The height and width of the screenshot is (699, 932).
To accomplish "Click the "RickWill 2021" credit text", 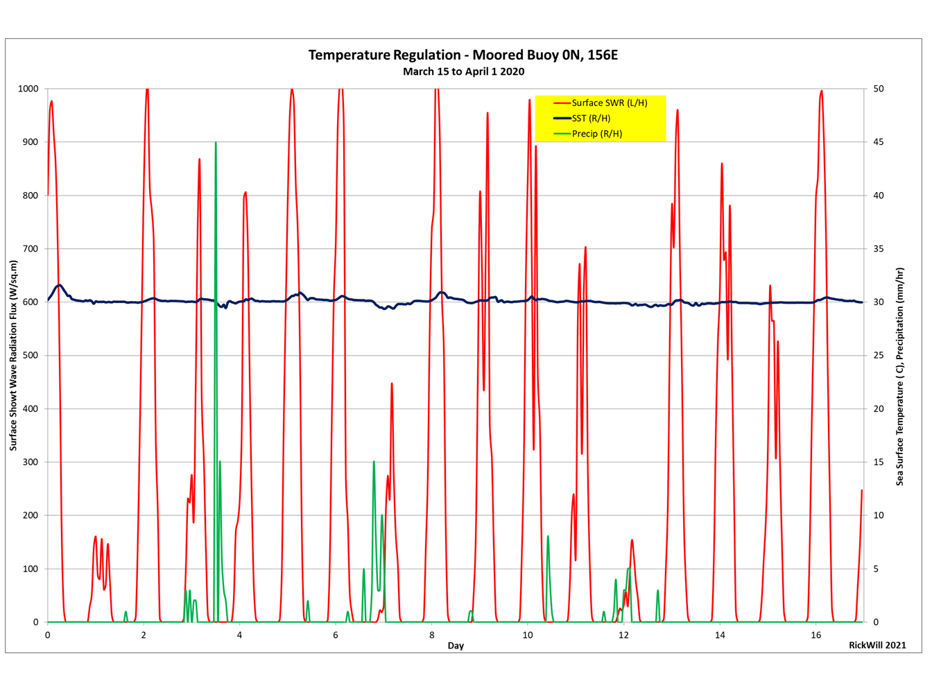I will point(877,645).
